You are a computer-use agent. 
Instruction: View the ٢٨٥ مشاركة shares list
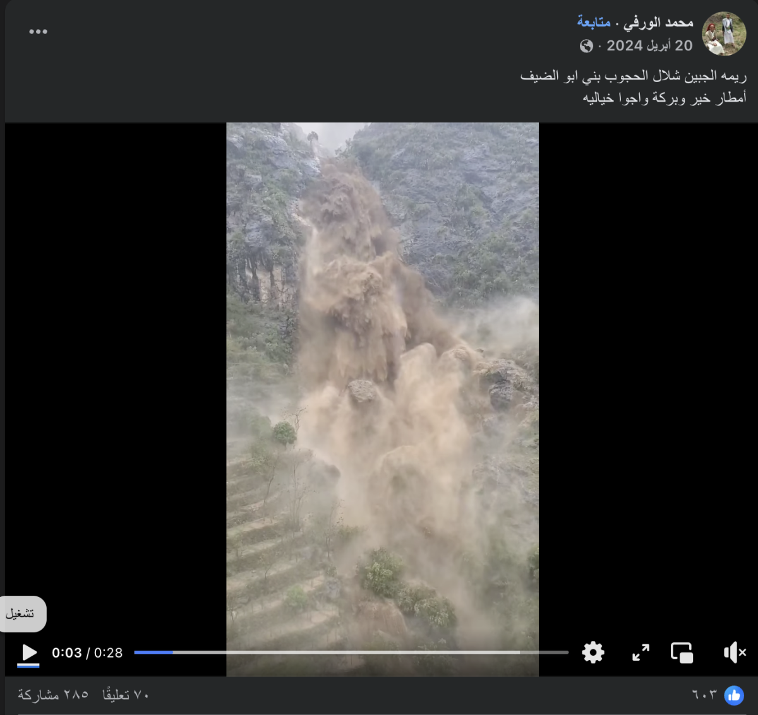[x=53, y=695]
